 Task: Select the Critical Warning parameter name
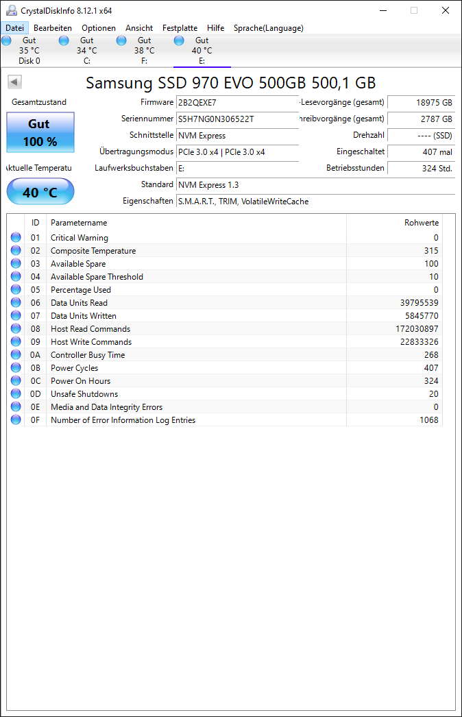80,238
